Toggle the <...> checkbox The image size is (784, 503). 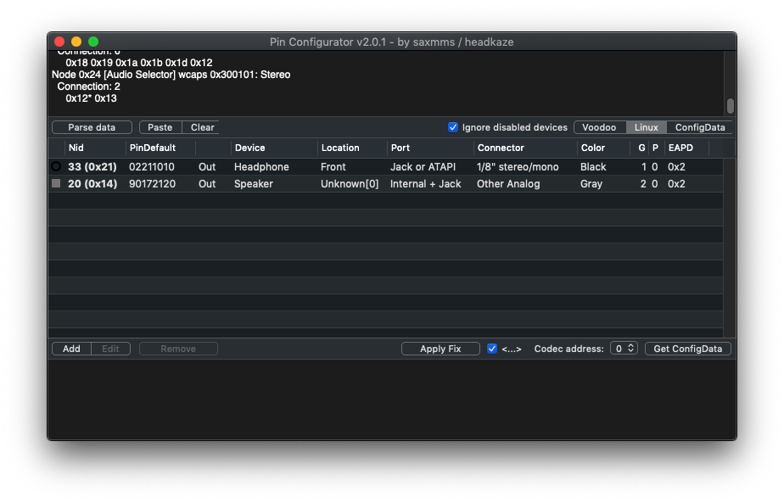tap(492, 349)
